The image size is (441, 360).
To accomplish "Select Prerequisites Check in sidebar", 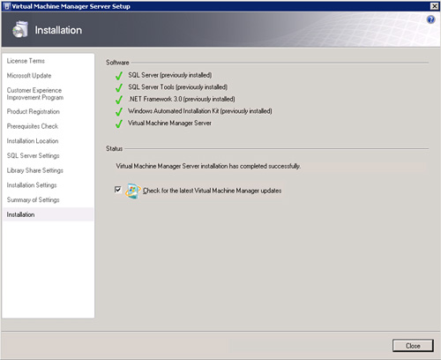I will pos(33,126).
